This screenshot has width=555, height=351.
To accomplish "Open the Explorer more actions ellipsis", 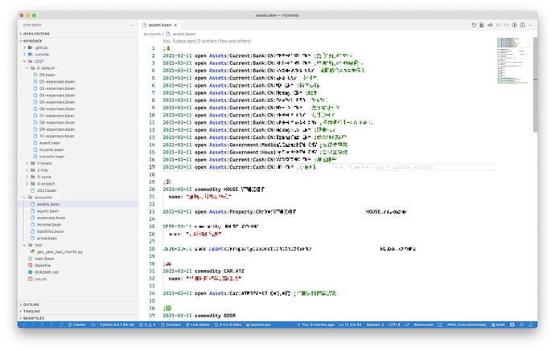I will (132, 25).
